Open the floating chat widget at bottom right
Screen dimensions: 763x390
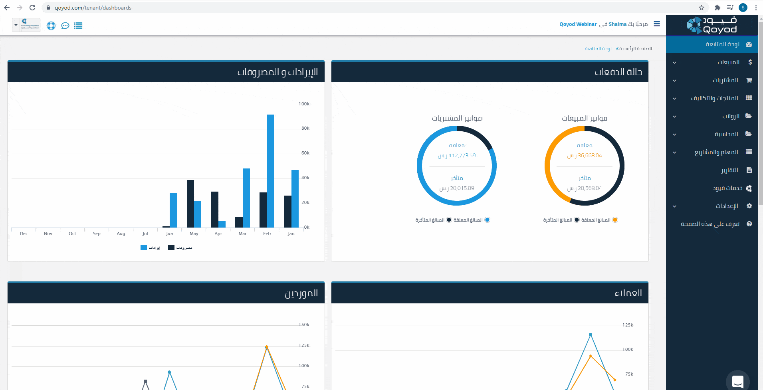737,381
